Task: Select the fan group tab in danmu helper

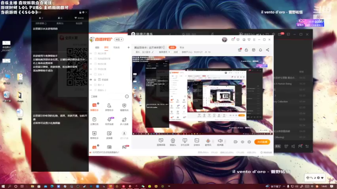Action: point(79,24)
